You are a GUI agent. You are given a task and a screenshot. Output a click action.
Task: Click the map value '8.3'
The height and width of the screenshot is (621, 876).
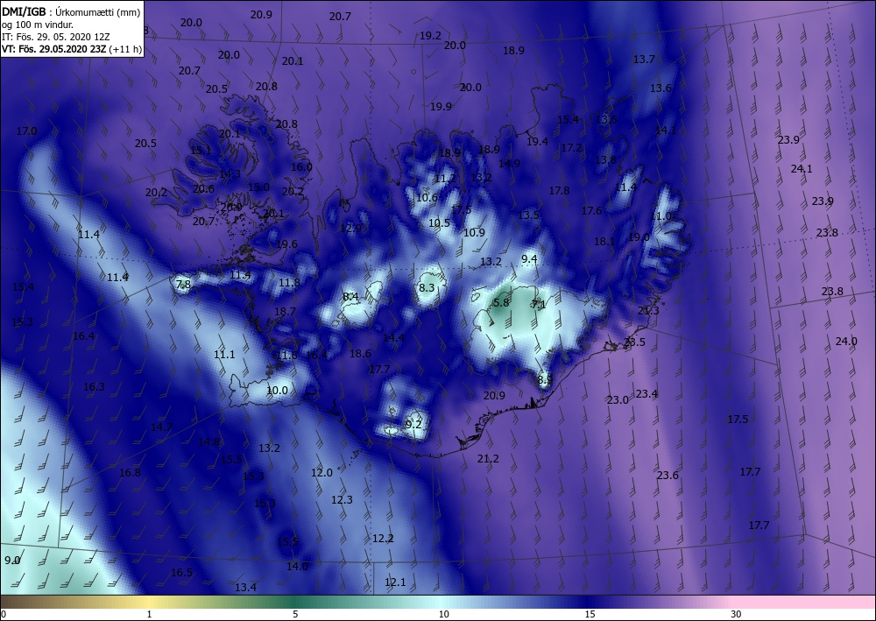(427, 287)
